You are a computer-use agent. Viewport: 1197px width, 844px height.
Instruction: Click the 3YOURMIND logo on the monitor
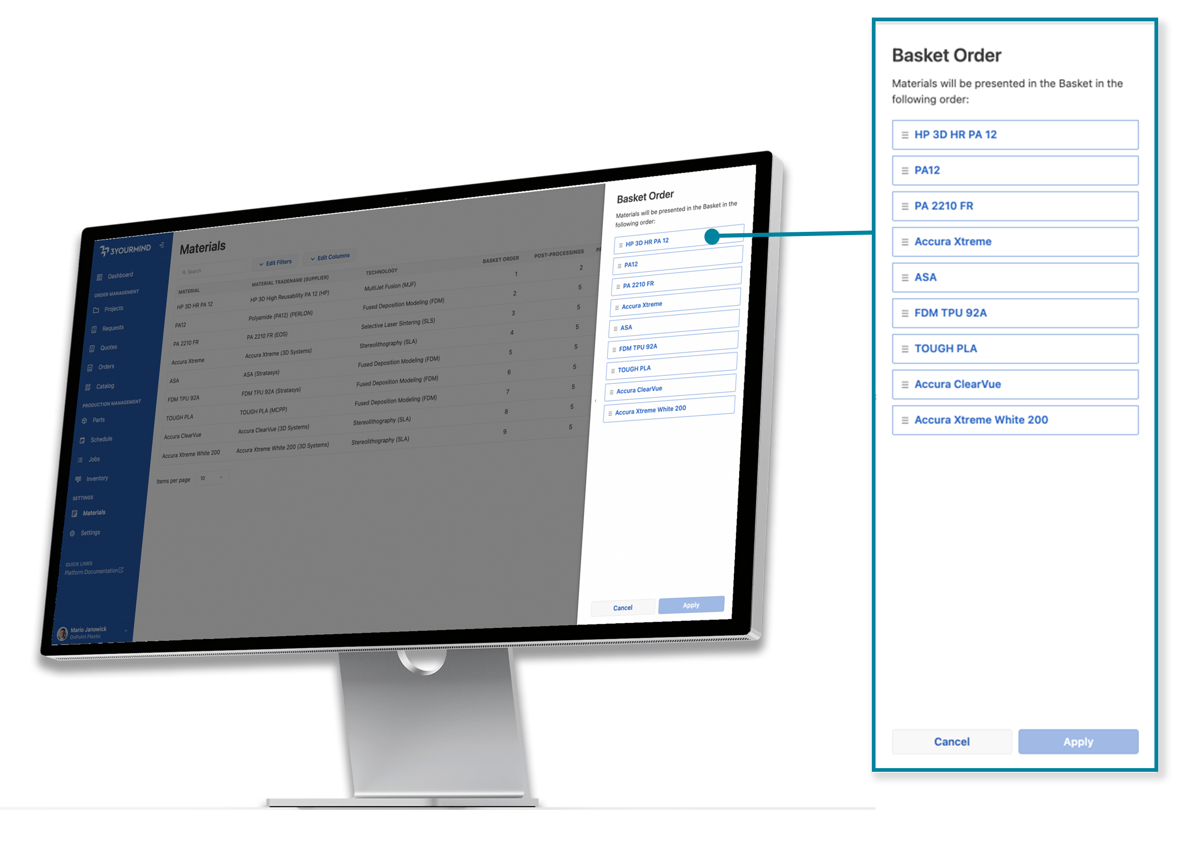pos(125,250)
